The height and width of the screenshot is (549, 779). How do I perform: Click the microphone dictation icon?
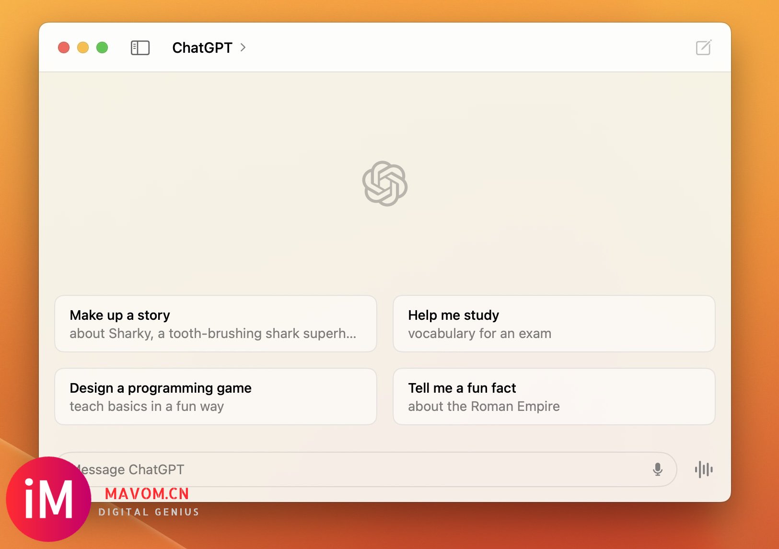click(x=658, y=469)
